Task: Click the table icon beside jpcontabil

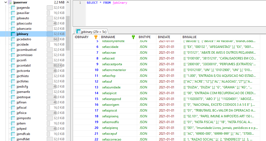Action: 13,66
